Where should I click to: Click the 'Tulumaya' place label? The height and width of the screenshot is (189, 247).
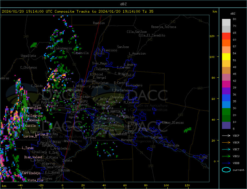102,69
